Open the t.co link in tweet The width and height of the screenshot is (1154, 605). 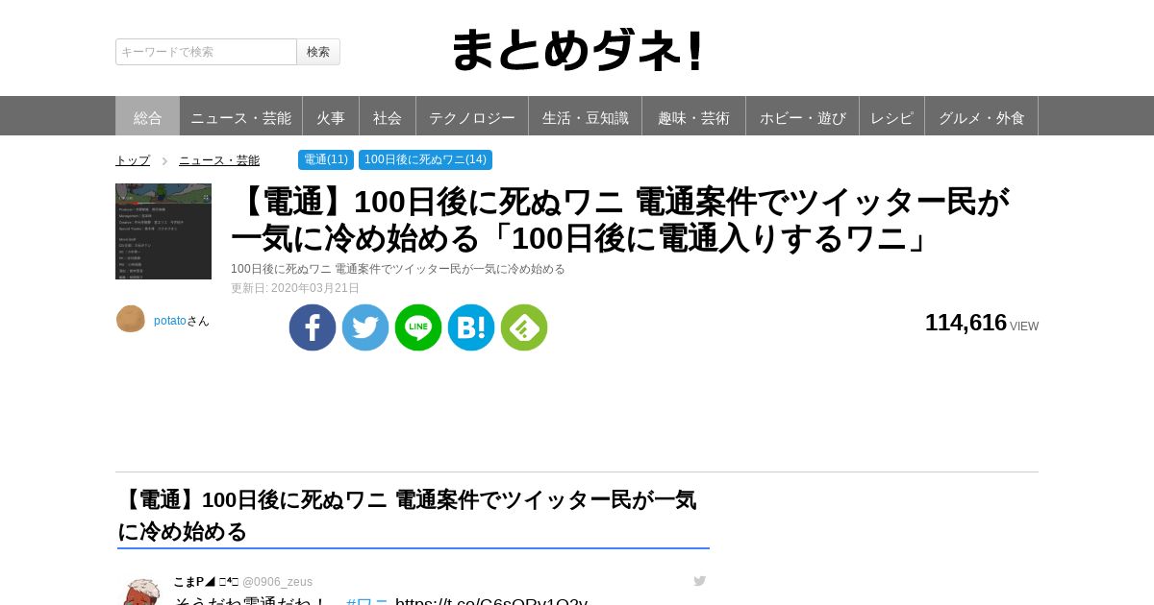point(491,601)
